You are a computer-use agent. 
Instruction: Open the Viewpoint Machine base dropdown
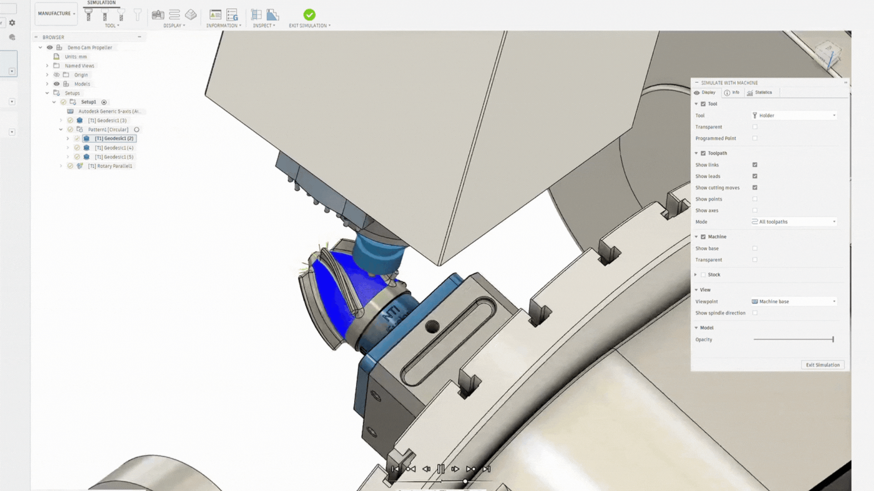point(794,301)
